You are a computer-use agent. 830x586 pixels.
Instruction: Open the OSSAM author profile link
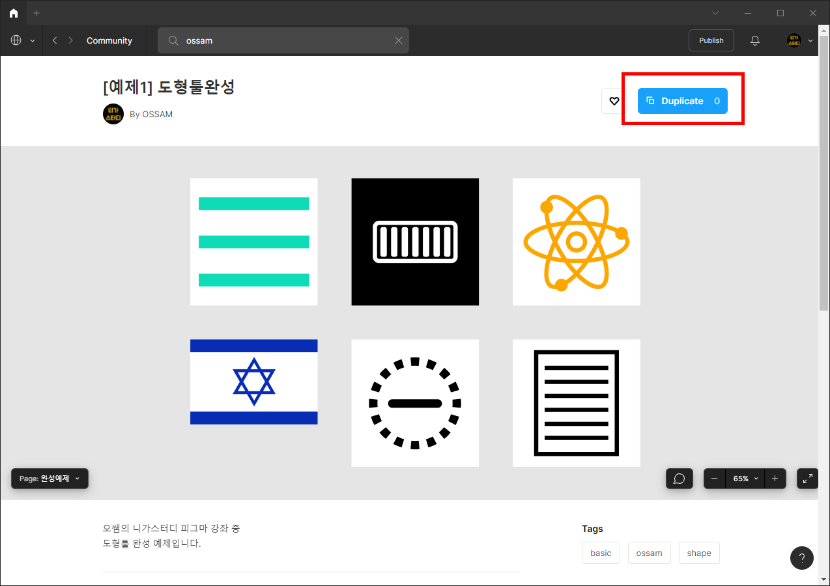coord(151,114)
